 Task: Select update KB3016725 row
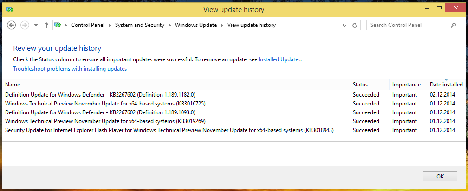[234, 104]
